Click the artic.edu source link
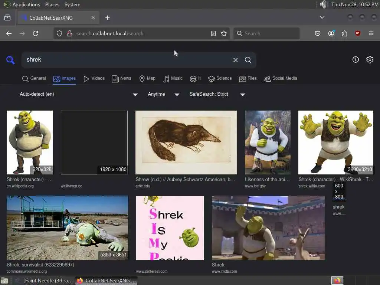 143,186
